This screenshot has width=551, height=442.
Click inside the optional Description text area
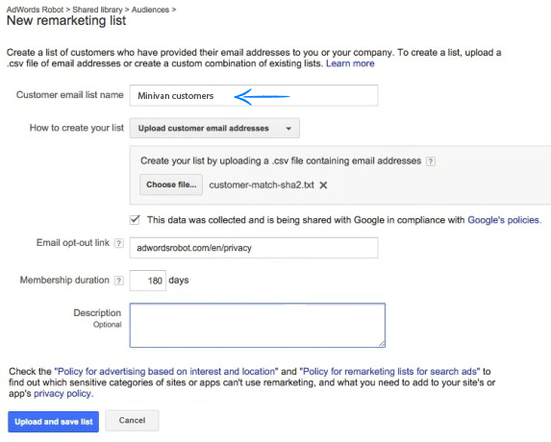(x=257, y=326)
